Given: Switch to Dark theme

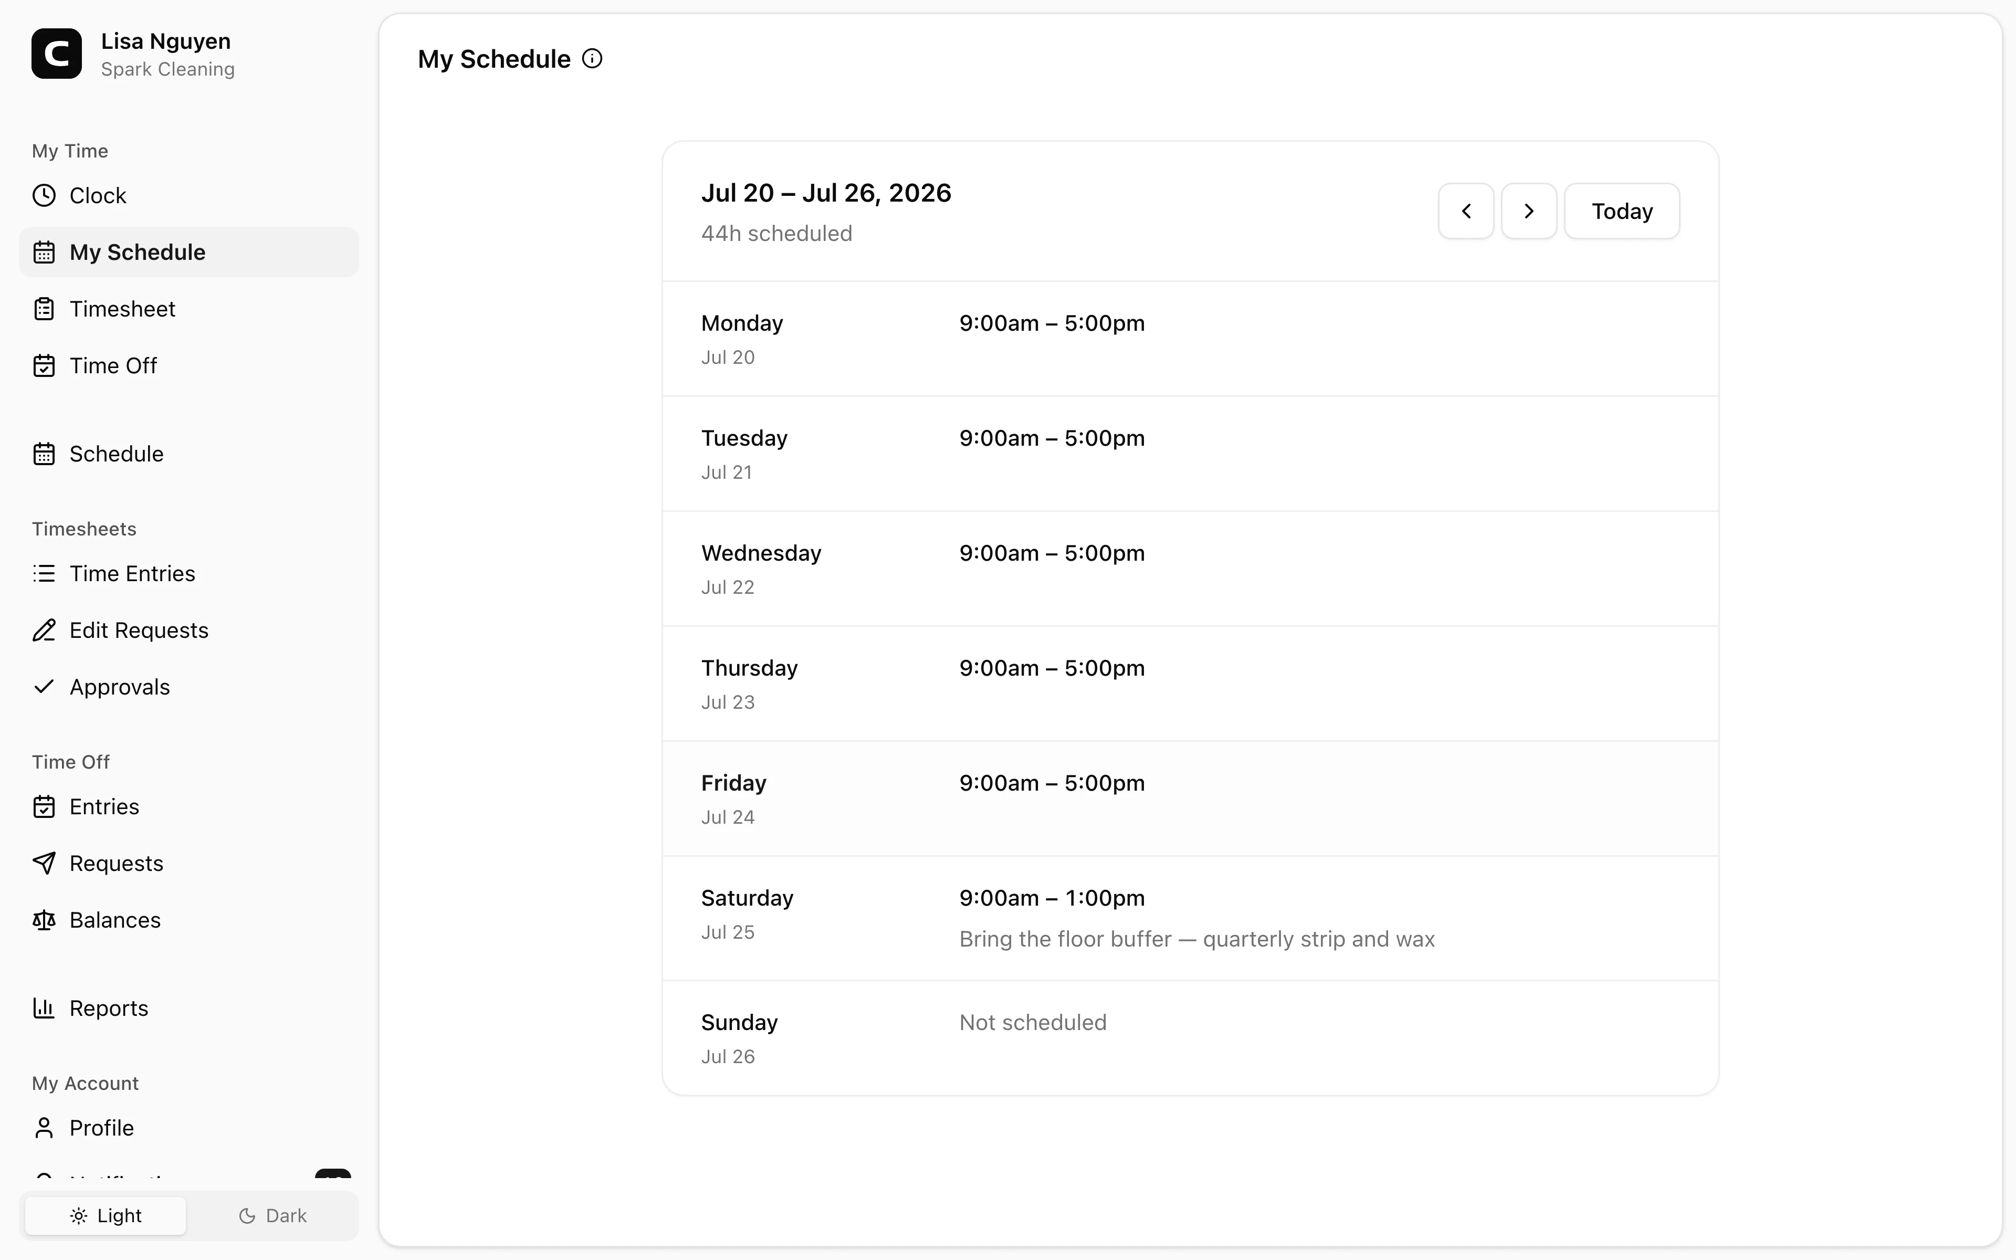Looking at the screenshot, I should [272, 1216].
